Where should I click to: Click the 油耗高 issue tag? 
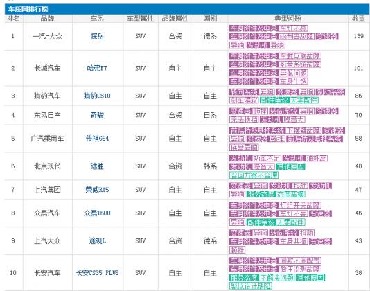[x=317, y=158]
